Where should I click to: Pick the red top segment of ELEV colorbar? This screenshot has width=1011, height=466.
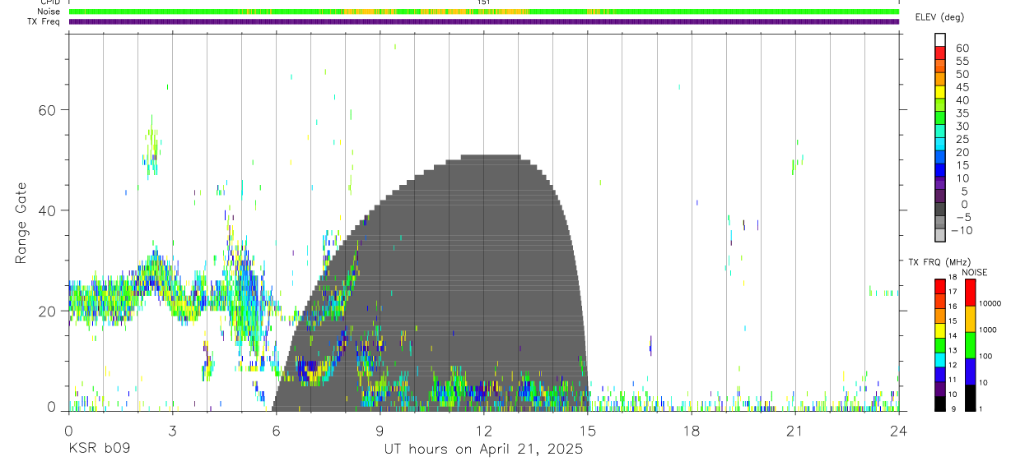(940, 53)
